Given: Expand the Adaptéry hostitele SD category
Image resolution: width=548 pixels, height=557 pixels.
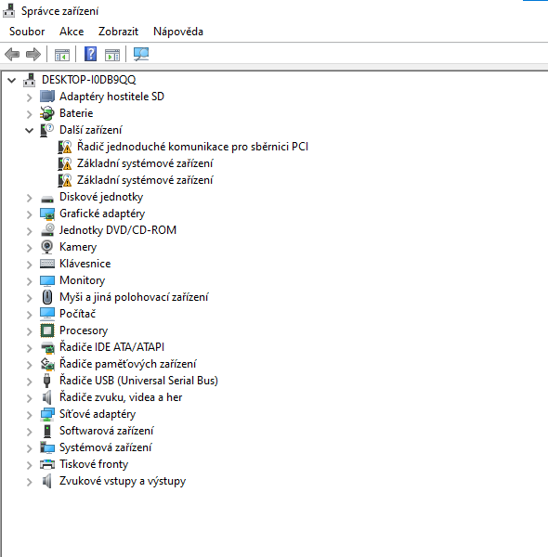Looking at the screenshot, I should 30,97.
